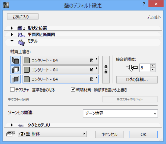
Task: Expand the 形状と位置 panel
Action: (12, 28)
